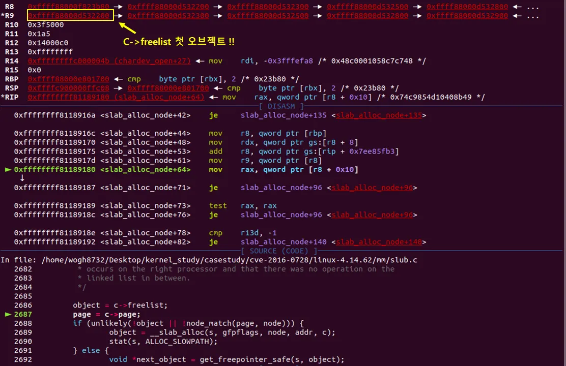
Task: Select line 2692 get_freepointer_safe call
Action: click(x=227, y=359)
